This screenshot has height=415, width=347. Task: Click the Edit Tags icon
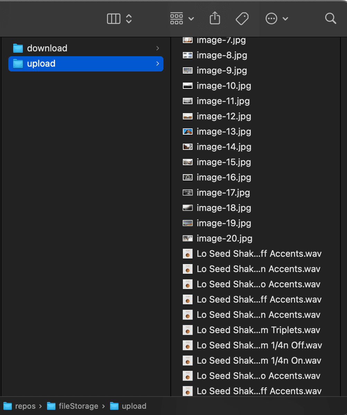[x=242, y=19]
